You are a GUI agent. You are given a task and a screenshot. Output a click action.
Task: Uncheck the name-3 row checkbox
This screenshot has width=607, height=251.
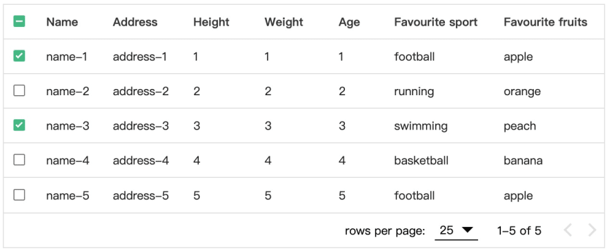pos(19,125)
